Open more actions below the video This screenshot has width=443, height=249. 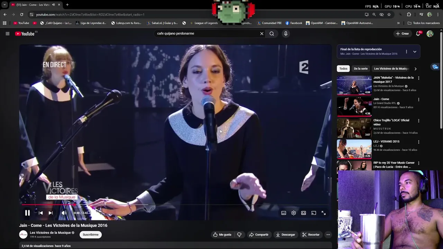pyautogui.click(x=328, y=234)
